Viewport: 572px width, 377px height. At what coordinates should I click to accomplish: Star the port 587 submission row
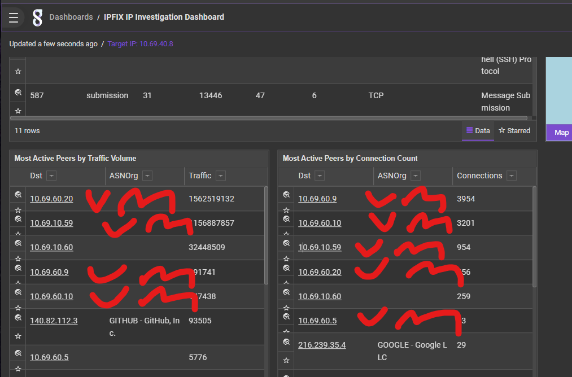(x=18, y=111)
